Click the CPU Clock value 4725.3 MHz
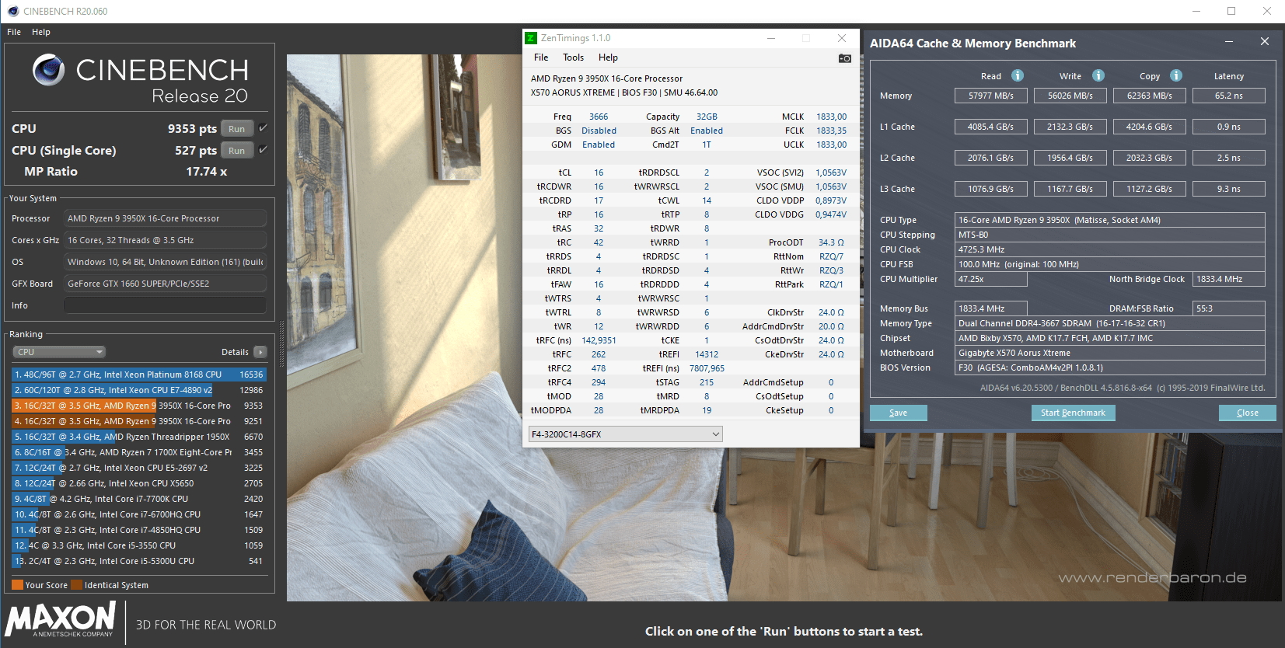 point(1109,249)
